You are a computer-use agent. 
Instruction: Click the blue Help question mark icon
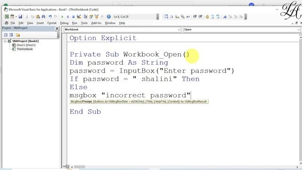pos(109,17)
